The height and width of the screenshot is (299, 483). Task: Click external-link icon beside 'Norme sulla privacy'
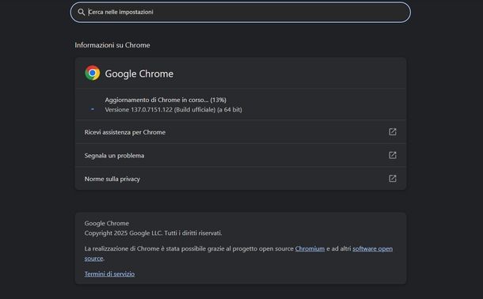[393, 179]
